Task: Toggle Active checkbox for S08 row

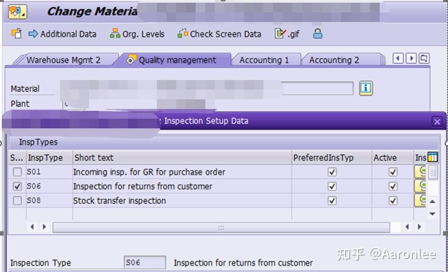Action: (x=393, y=201)
